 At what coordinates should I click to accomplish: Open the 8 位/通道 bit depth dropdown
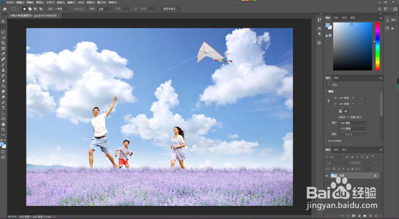(353, 128)
